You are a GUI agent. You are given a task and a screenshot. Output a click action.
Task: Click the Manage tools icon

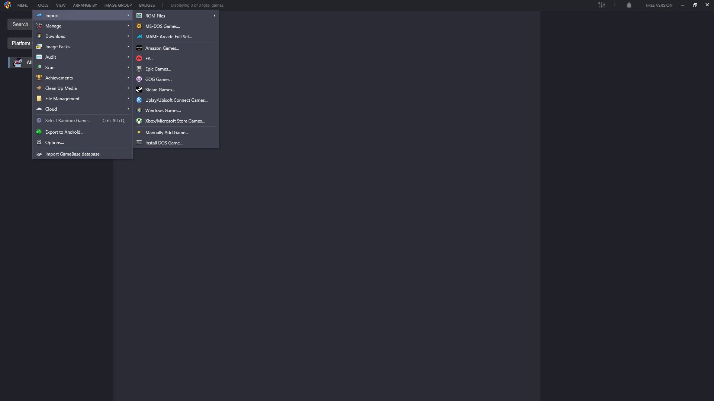[39, 26]
